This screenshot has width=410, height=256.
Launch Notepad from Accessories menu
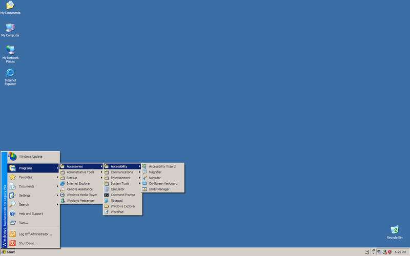(122, 201)
